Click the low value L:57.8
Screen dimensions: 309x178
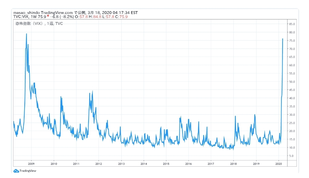point(108,17)
